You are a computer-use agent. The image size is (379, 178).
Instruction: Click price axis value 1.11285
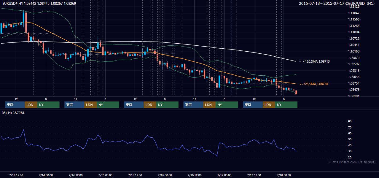pos(354,26)
